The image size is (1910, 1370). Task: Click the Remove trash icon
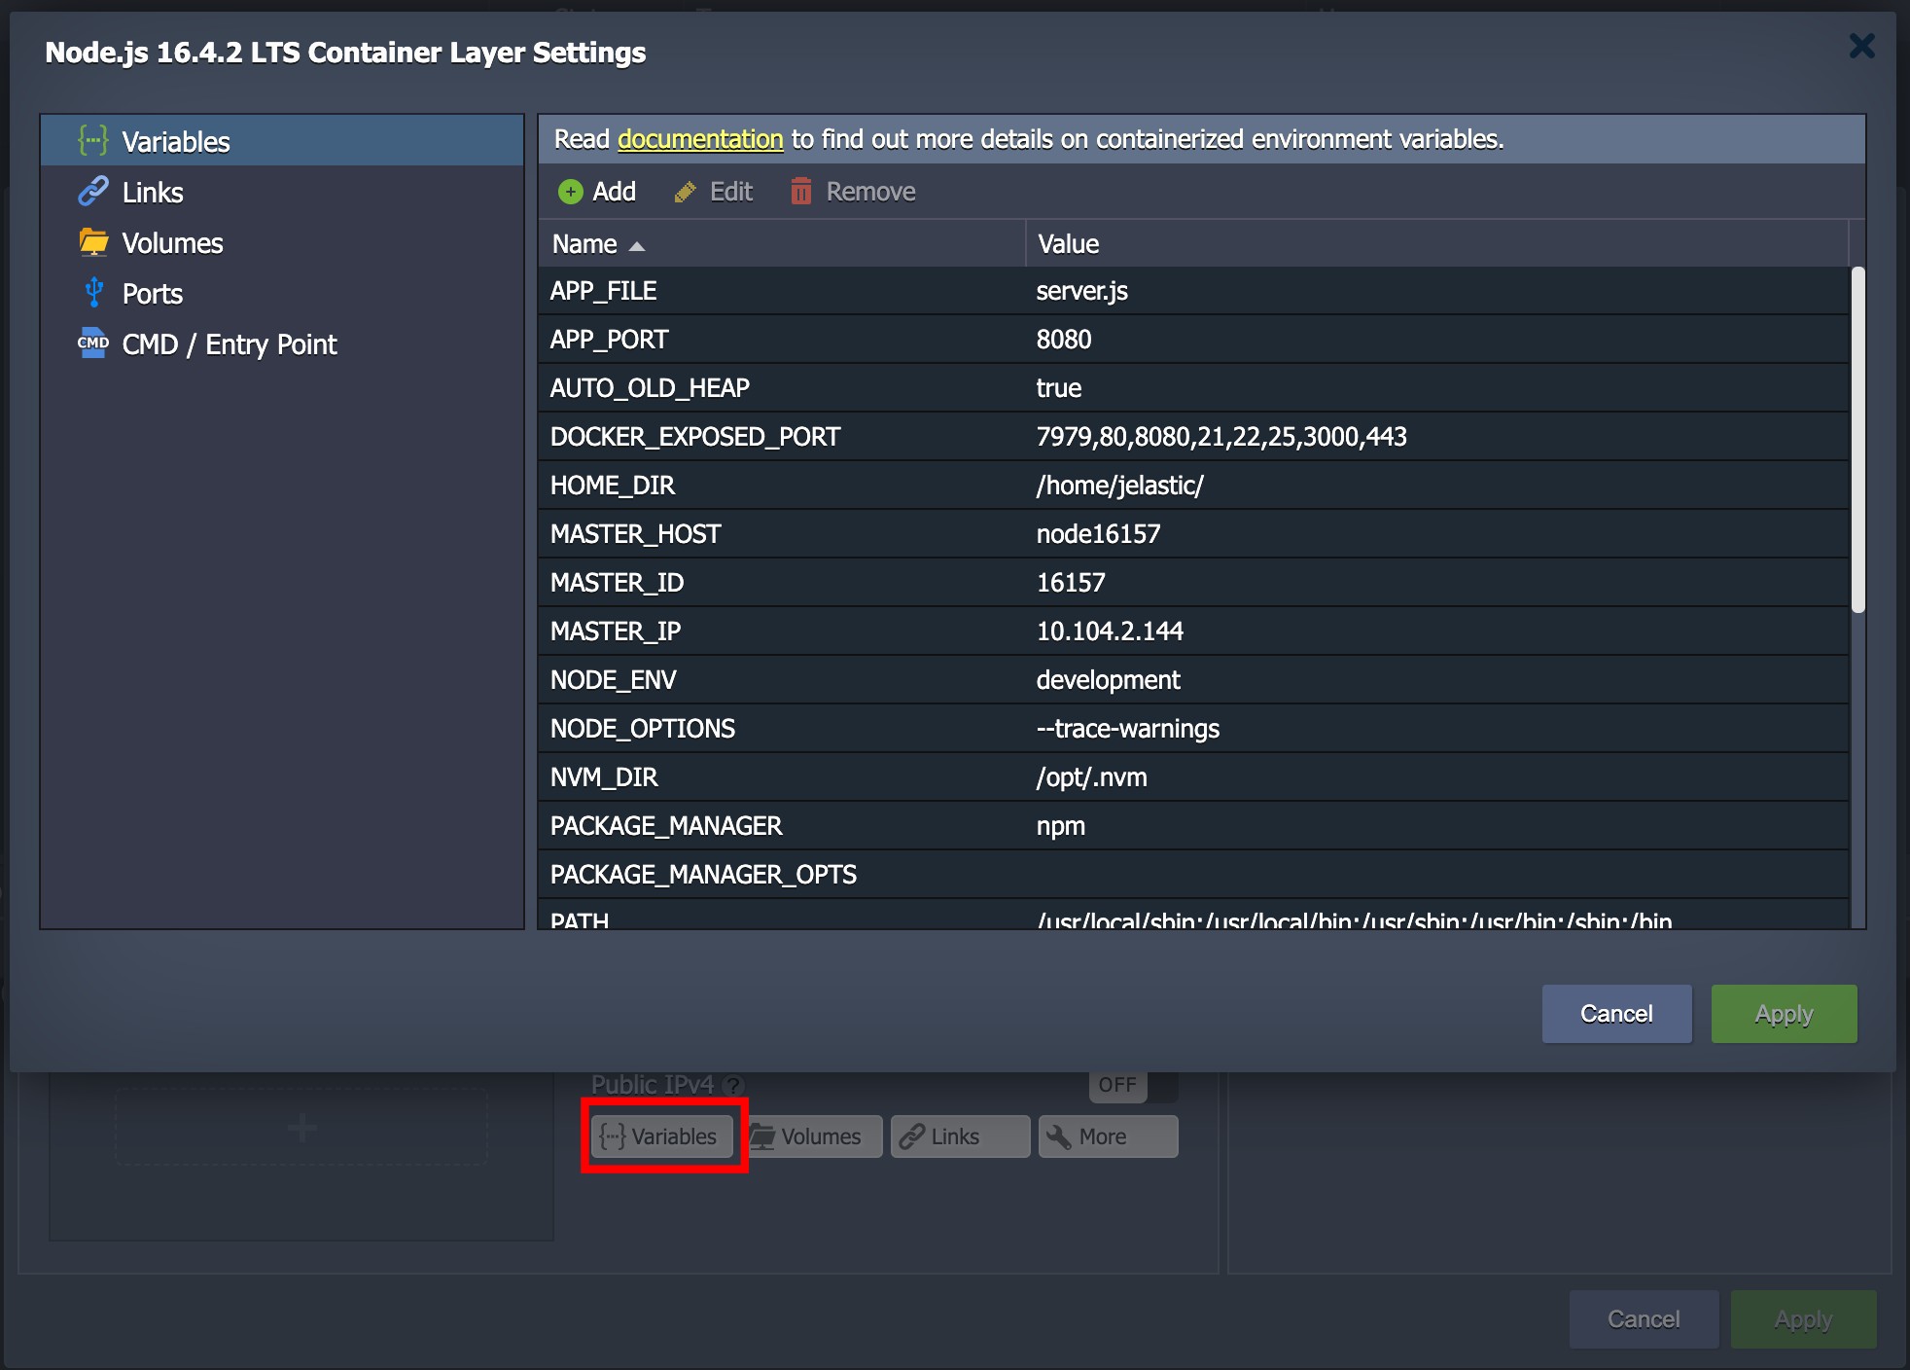coord(801,192)
